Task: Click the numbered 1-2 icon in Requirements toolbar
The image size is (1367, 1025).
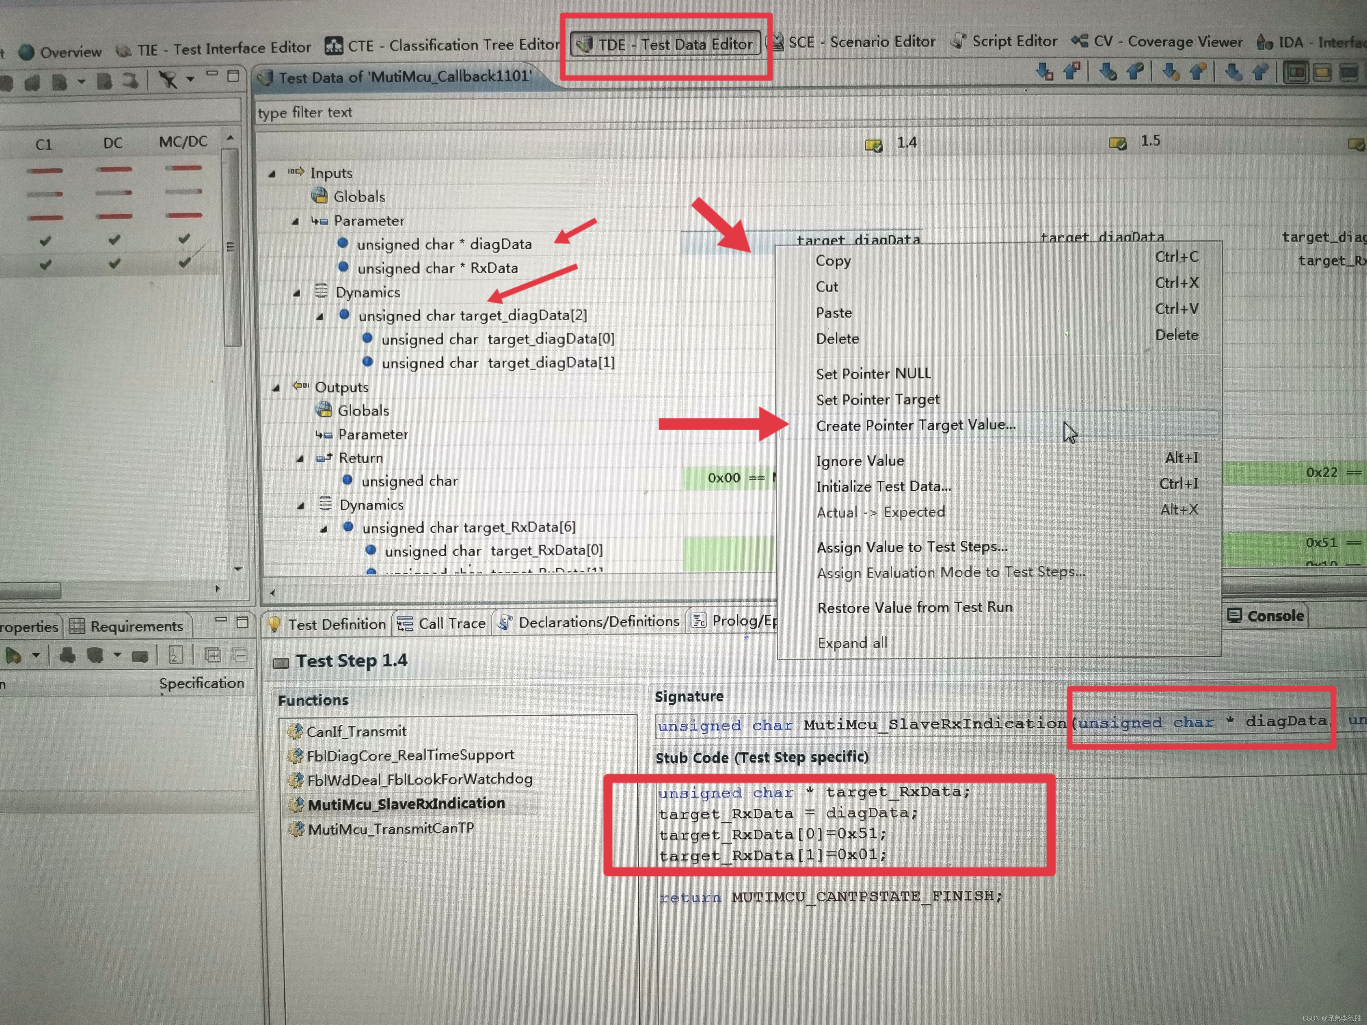Action: coord(176,655)
